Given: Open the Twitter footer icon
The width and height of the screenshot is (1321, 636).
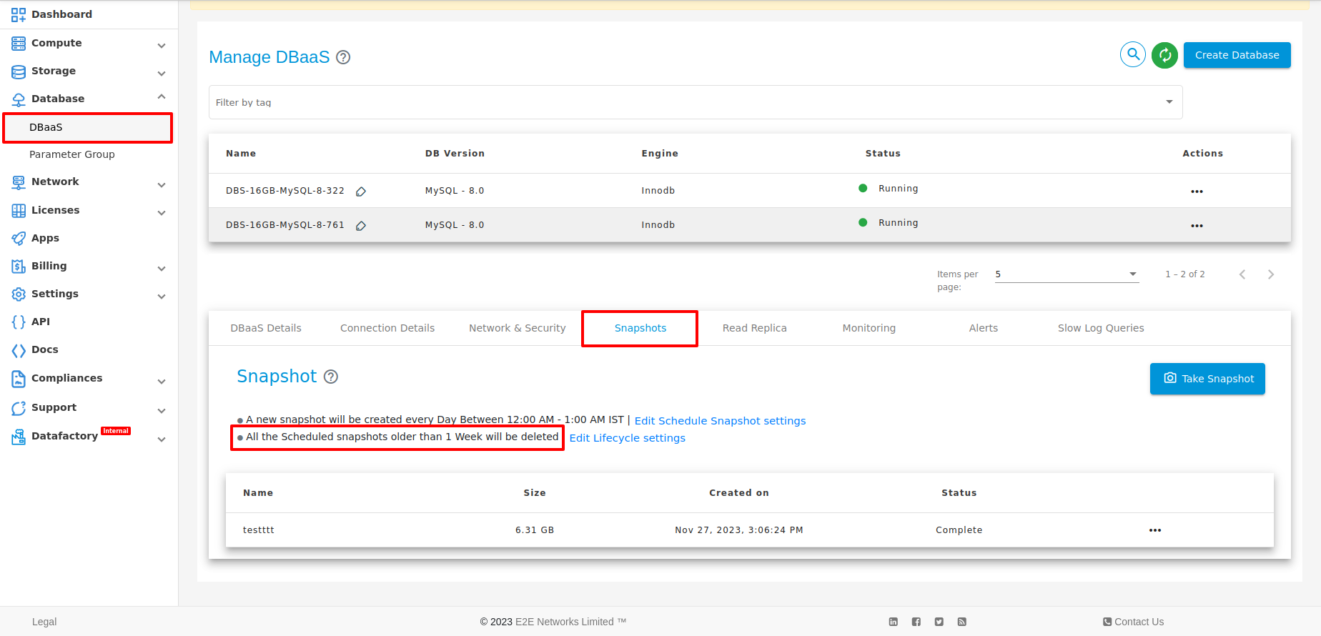Looking at the screenshot, I should pos(939,622).
